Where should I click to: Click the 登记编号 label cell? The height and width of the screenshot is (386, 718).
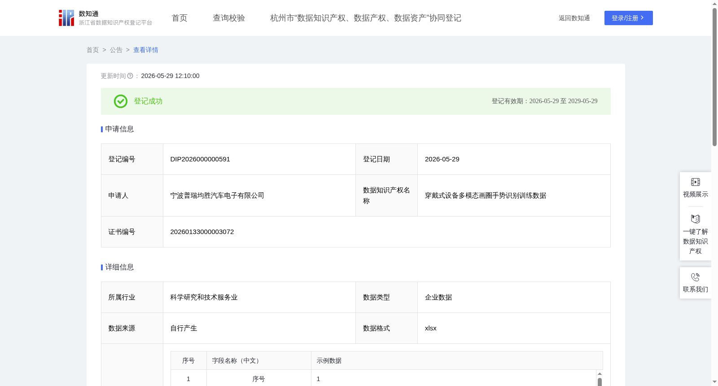[x=132, y=159]
